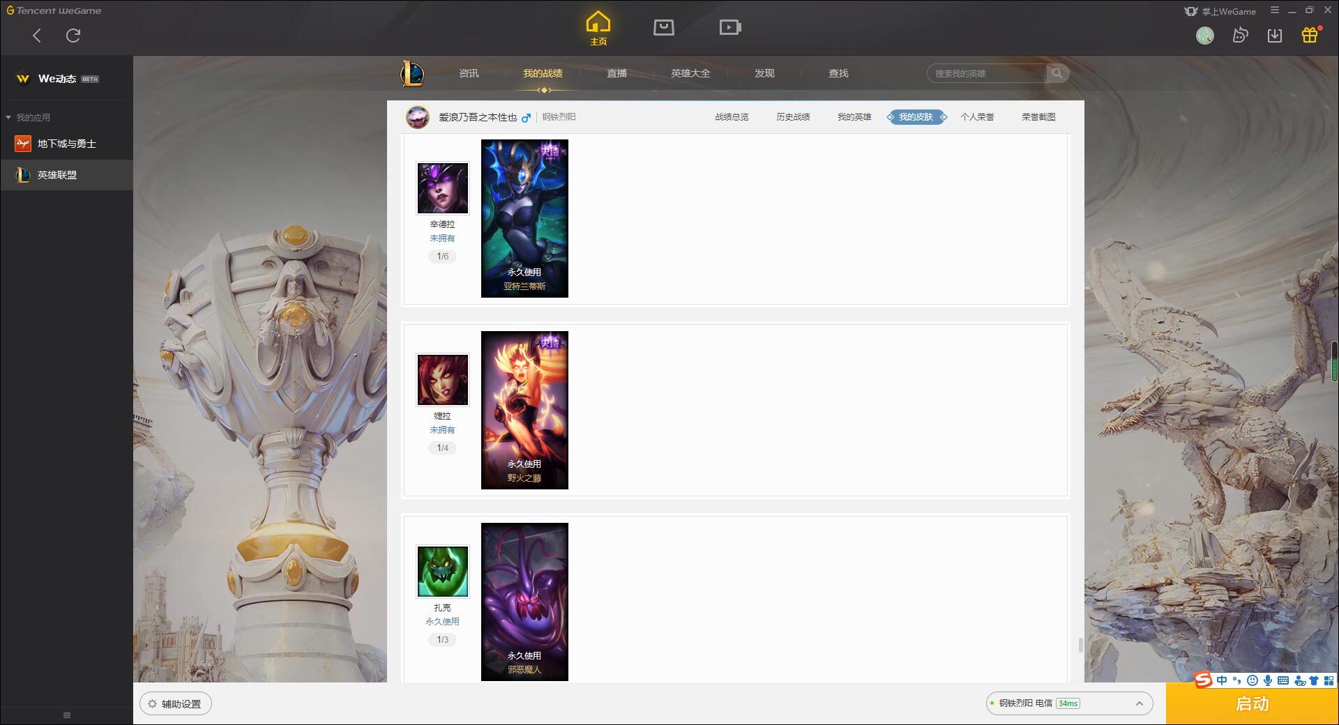Toggle Sogou punctuation mode icon
This screenshot has height=725, width=1339.
[1236, 680]
